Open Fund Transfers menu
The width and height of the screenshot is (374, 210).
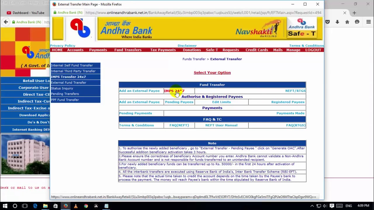[x=128, y=50]
